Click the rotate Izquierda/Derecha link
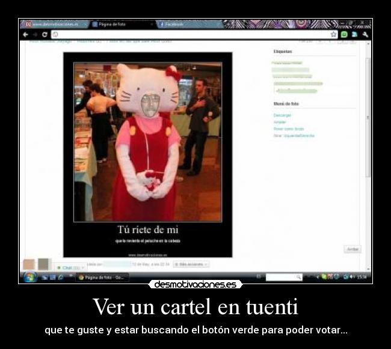The height and width of the screenshot is (349, 391). [299, 136]
